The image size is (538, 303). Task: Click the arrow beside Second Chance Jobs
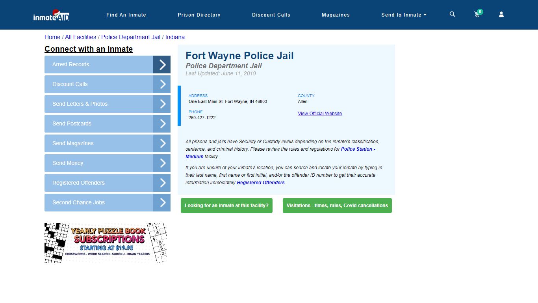(162, 203)
